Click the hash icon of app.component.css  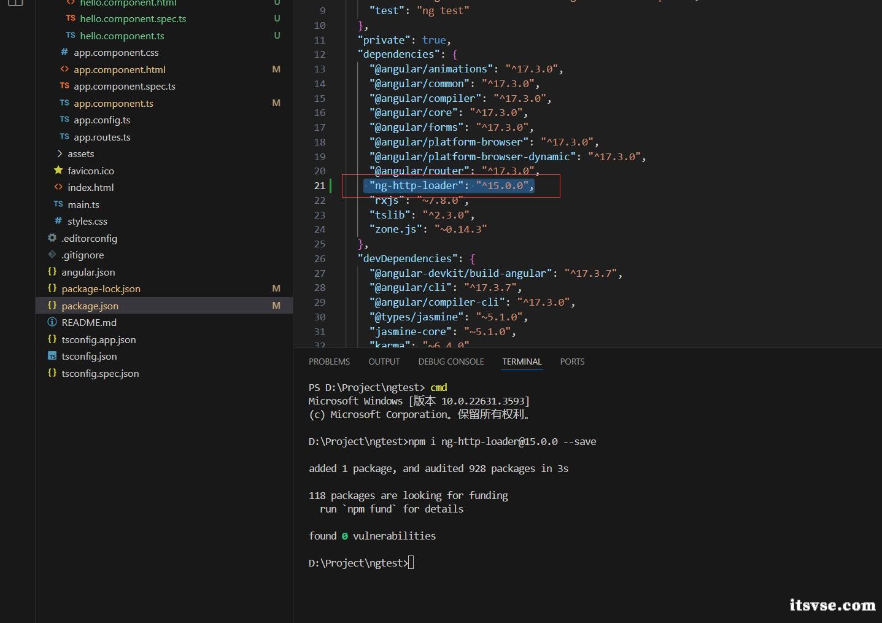(64, 52)
